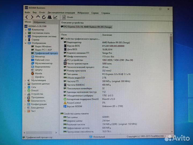Viewport: 193px width, 145px height.
Task: Click the PowerControl warning icon
Action: [x=65, y=103]
